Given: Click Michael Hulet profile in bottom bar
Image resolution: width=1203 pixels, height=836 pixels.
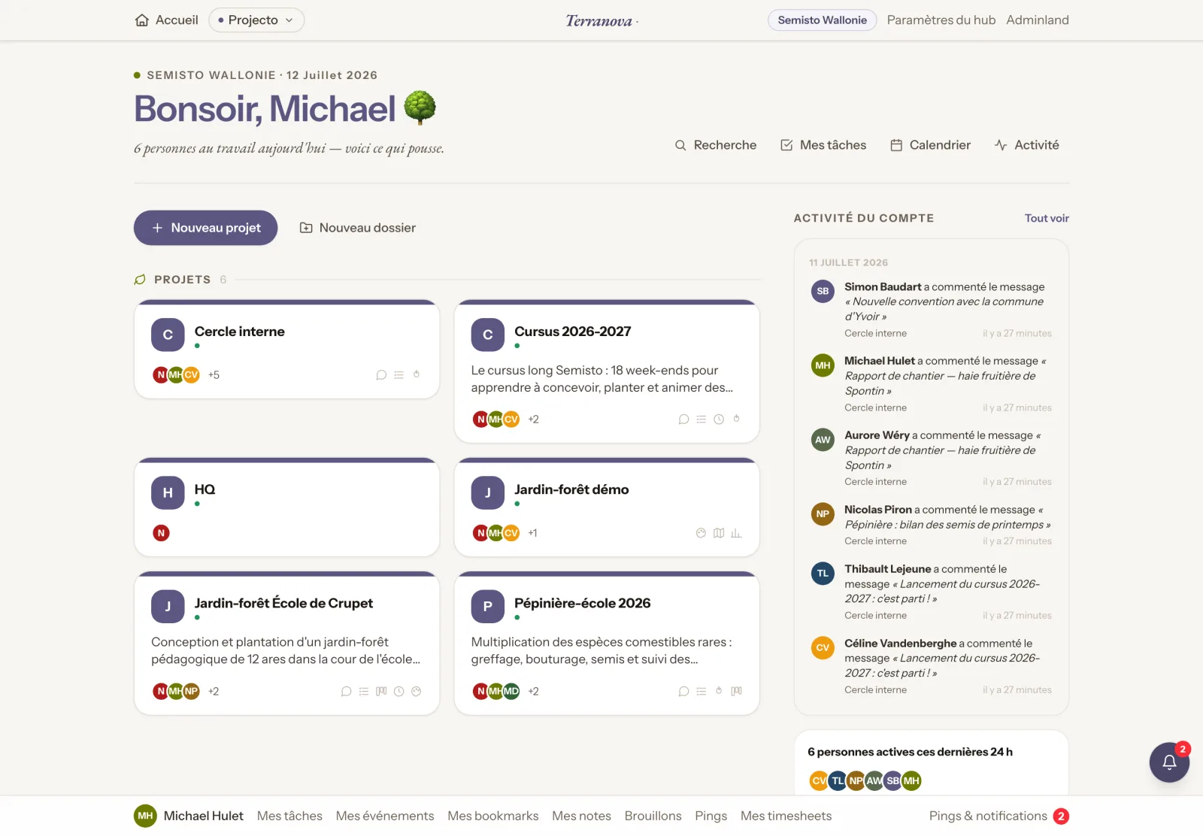Looking at the screenshot, I should (x=189, y=816).
